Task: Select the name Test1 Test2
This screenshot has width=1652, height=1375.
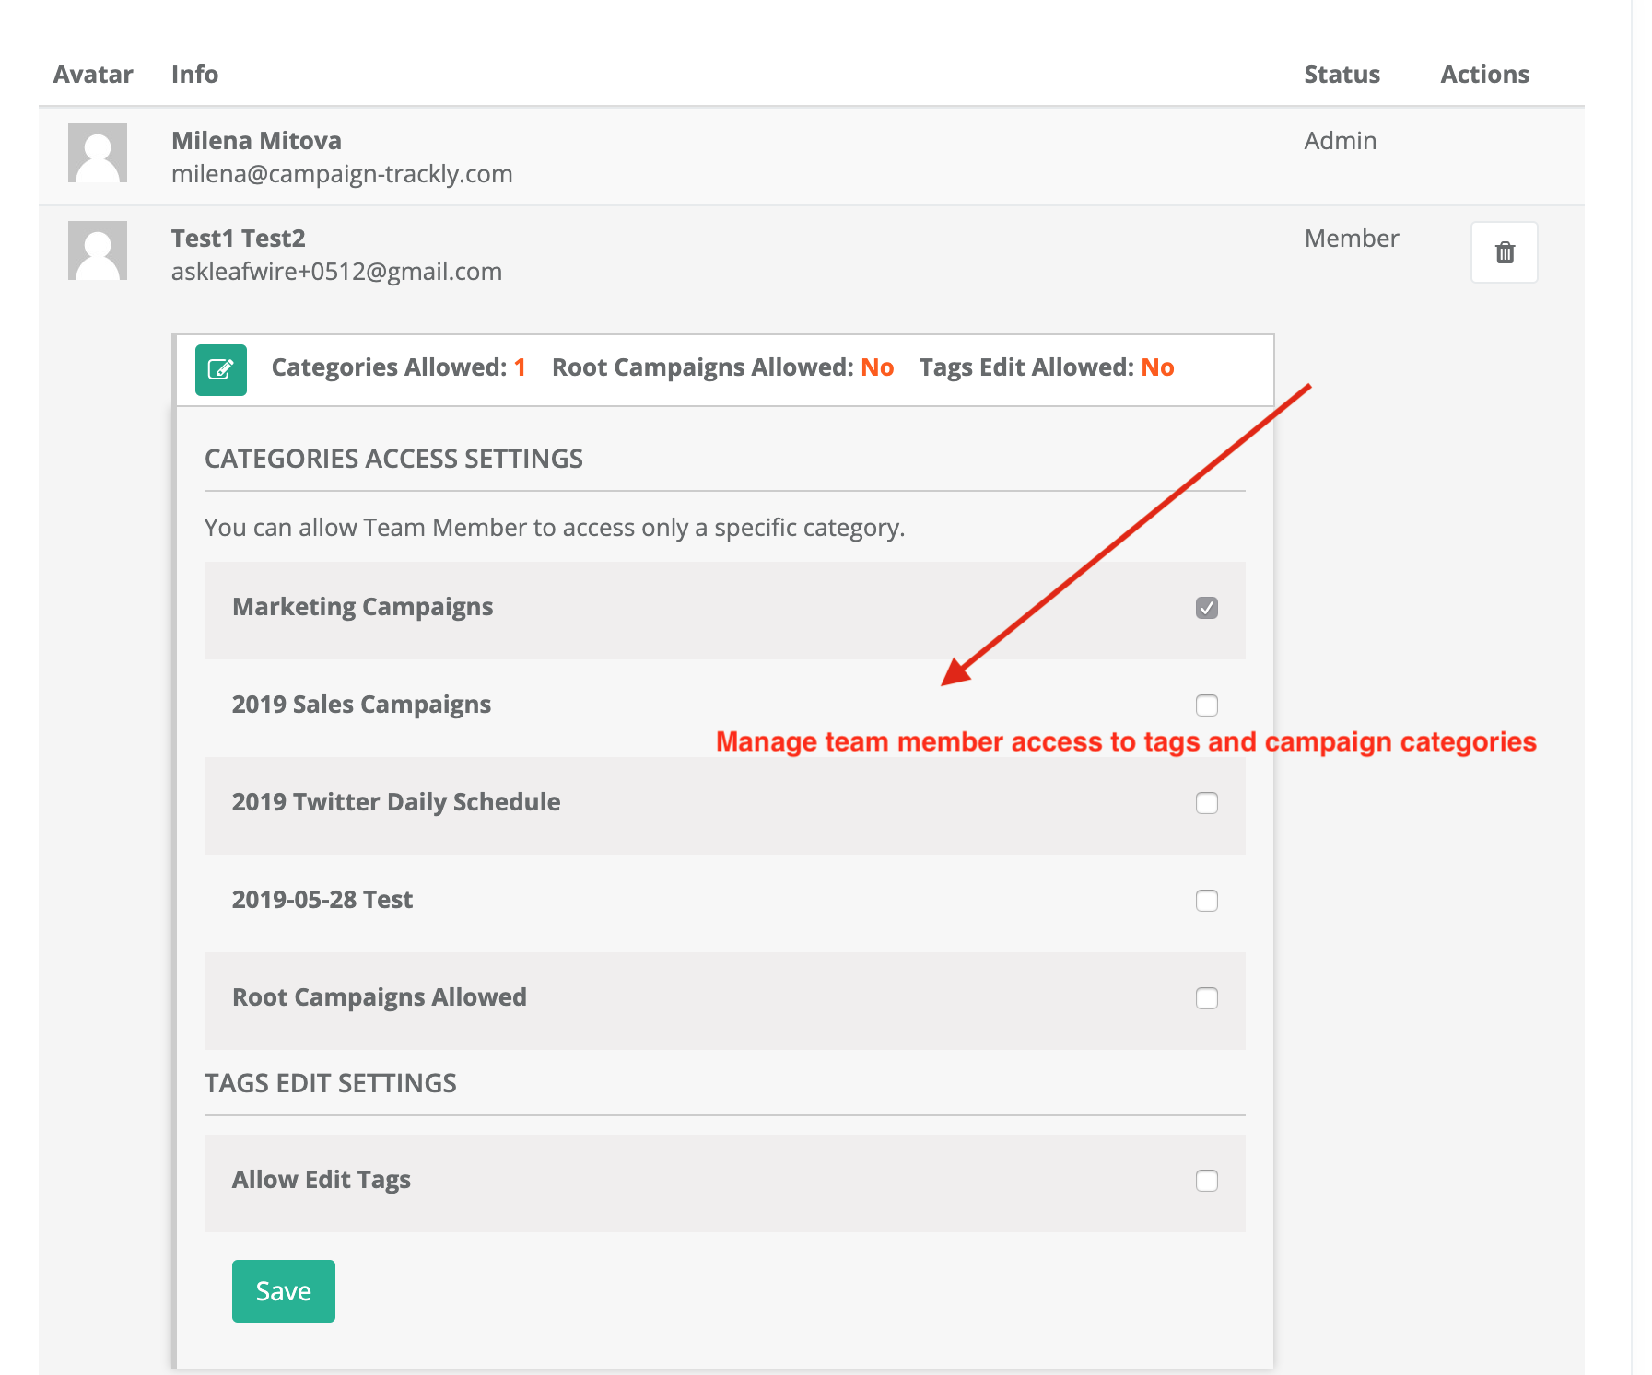Action: coord(238,239)
